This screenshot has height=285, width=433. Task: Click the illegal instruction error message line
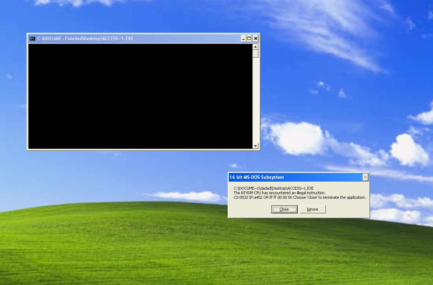(x=279, y=193)
